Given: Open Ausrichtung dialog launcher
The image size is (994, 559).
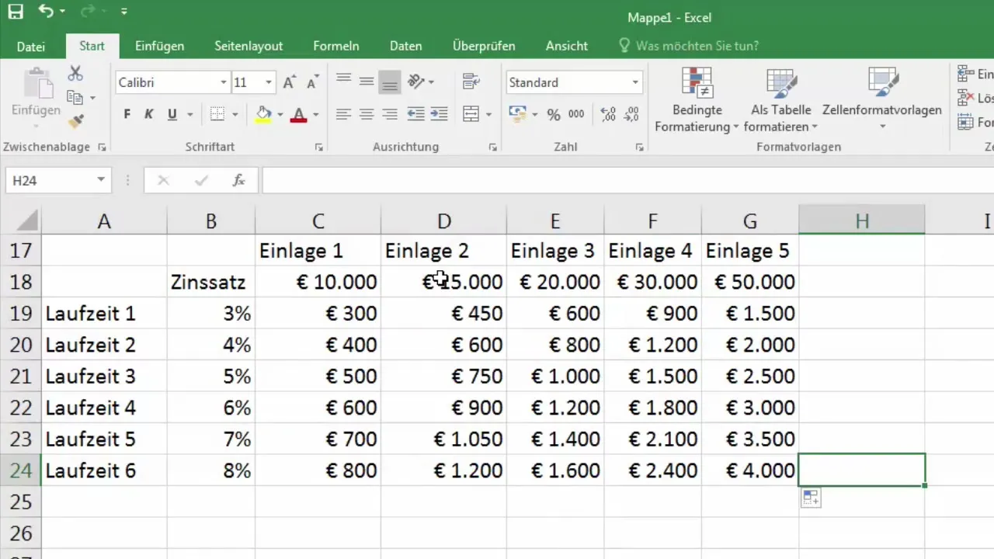Looking at the screenshot, I should (x=492, y=147).
